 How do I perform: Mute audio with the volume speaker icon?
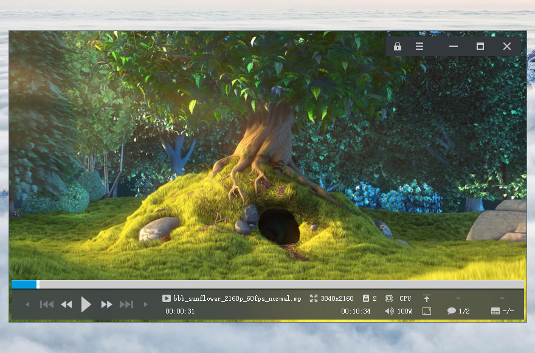point(389,311)
